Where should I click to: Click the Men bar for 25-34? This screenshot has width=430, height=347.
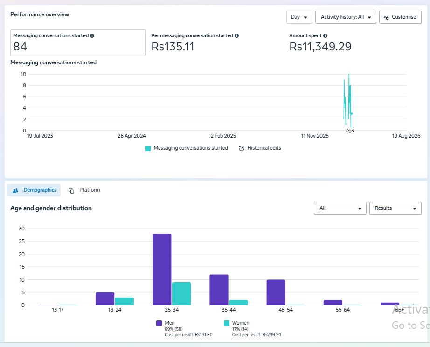162,270
